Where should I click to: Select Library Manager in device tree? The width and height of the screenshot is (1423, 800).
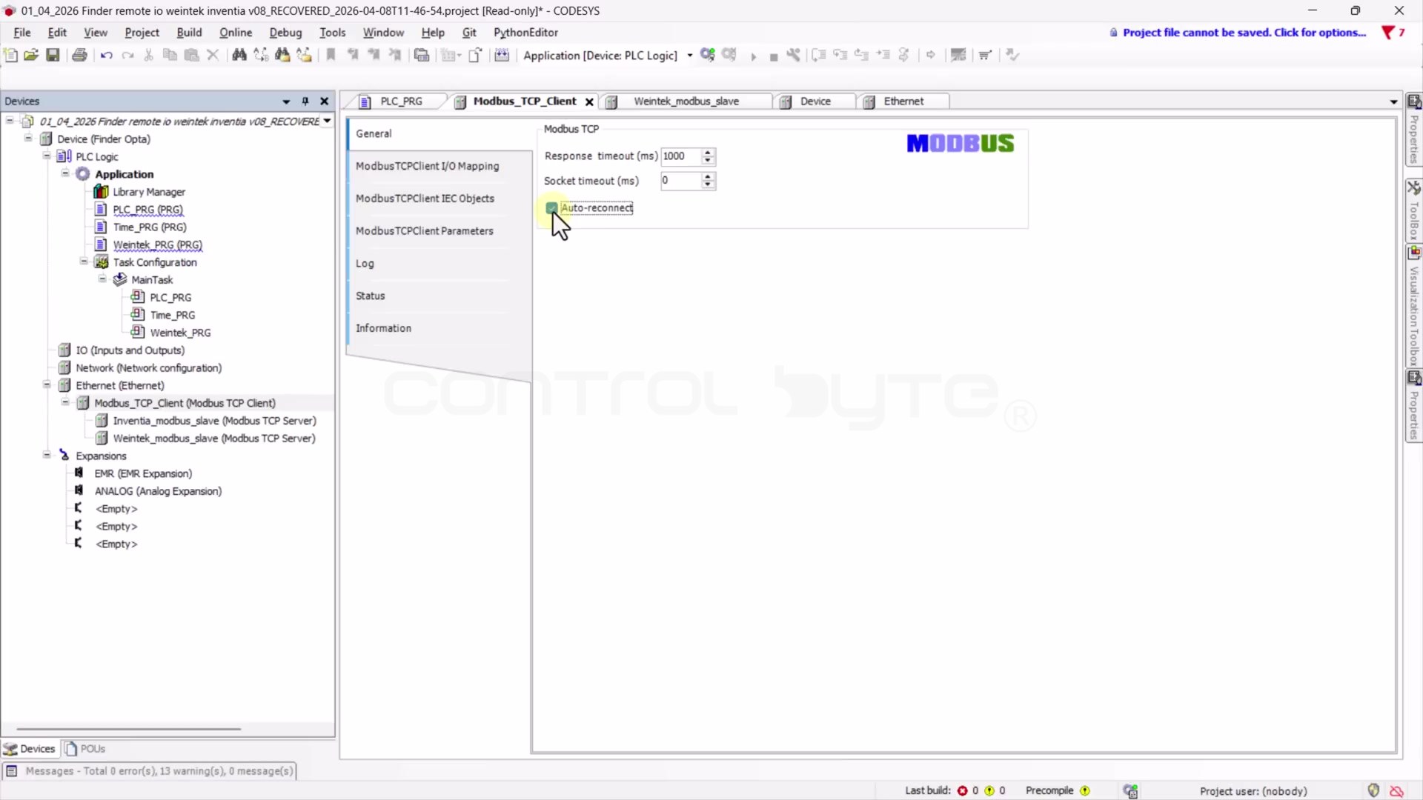tap(149, 192)
